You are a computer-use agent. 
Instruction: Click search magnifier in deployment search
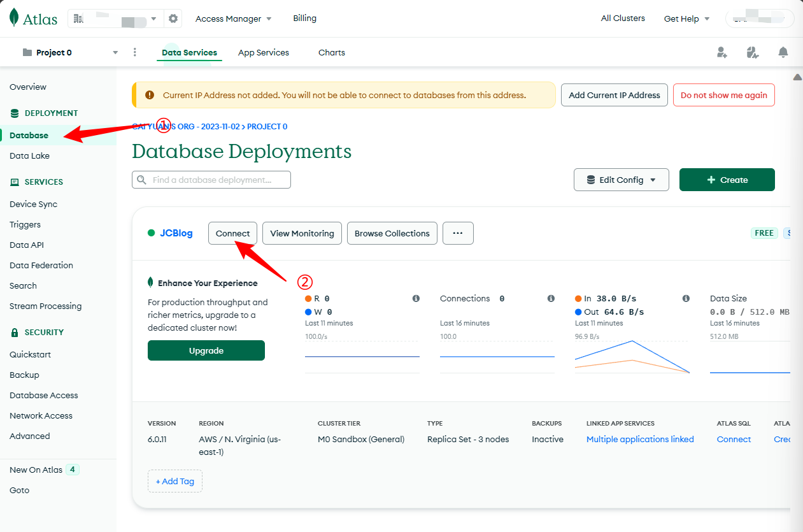(x=142, y=180)
